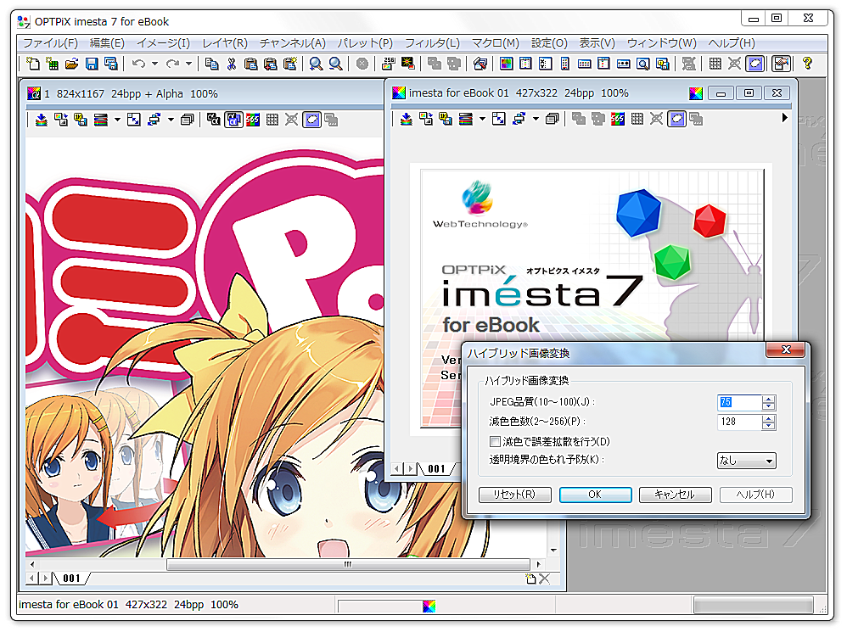Expand the transfer dropdown arrow in window 1 toolbar
Screen dimensions: 847x632
click(171, 120)
